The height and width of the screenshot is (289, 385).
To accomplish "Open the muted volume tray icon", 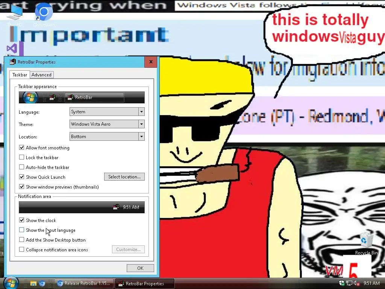I will [x=356, y=283].
